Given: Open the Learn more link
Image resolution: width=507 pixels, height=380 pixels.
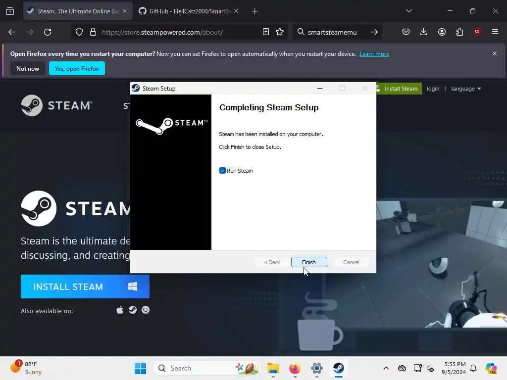Looking at the screenshot, I should [x=374, y=54].
